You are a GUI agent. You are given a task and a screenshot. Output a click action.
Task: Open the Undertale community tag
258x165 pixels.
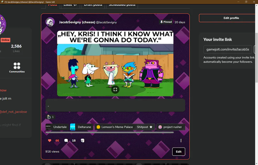pos(57,127)
